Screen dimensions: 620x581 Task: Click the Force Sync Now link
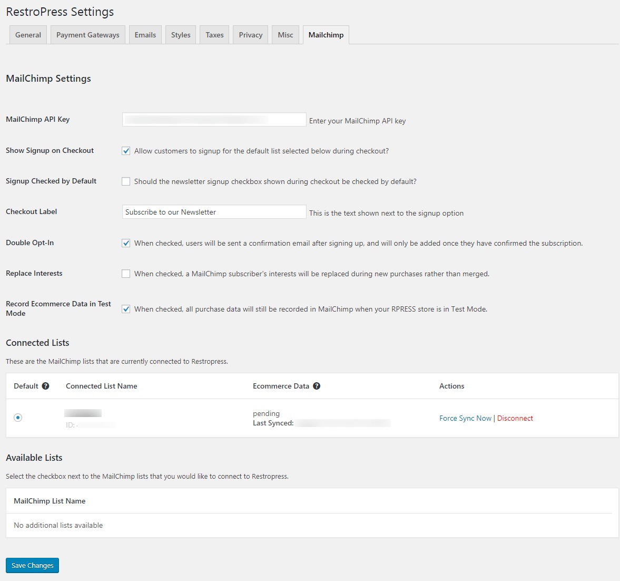pos(465,418)
